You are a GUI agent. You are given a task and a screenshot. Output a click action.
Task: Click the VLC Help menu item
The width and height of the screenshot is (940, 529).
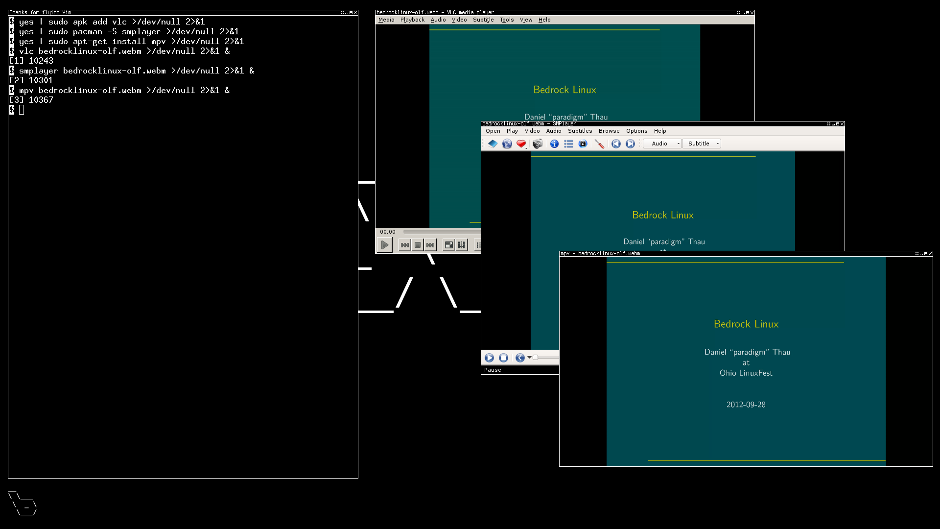pyautogui.click(x=544, y=20)
